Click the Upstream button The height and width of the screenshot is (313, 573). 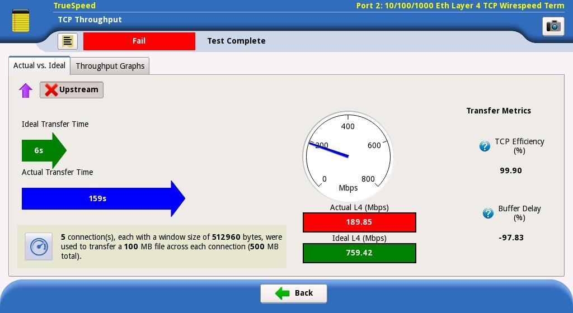pos(72,90)
